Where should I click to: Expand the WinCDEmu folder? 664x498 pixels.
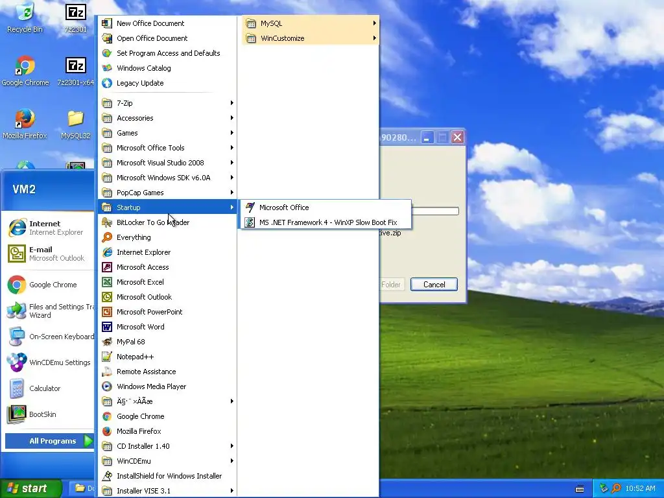point(167,461)
